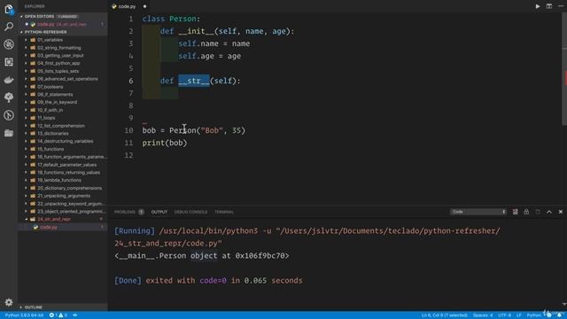The image size is (567, 319).
Task: Open the folder-shaped icon in activity bar
Action: pyautogui.click(x=9, y=133)
